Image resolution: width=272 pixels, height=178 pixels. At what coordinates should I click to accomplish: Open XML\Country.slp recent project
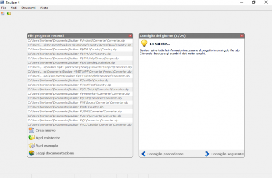coord(80,107)
